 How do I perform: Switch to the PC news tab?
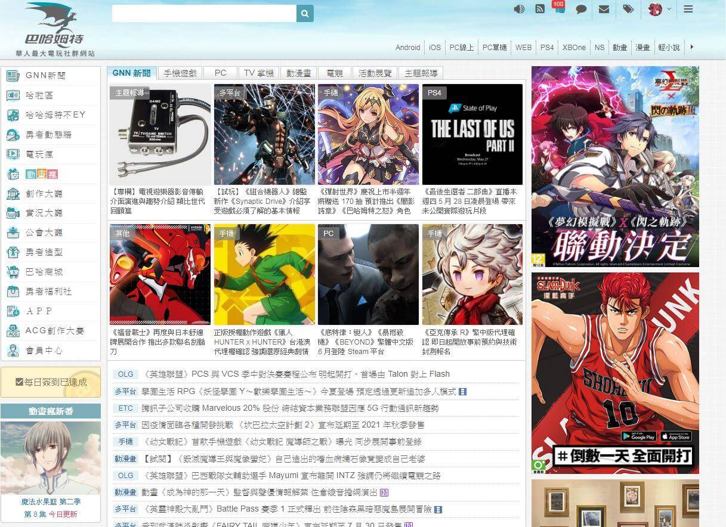pos(221,73)
